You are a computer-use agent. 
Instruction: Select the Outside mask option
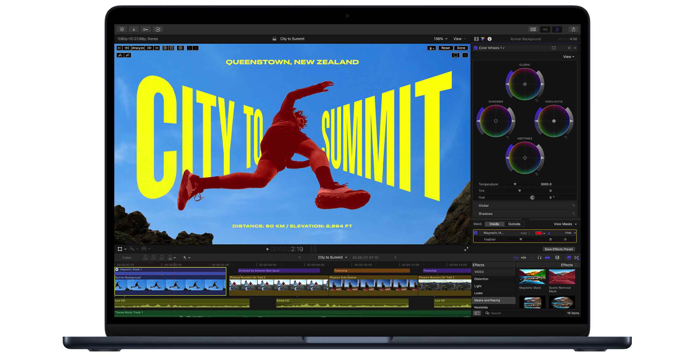(x=514, y=224)
